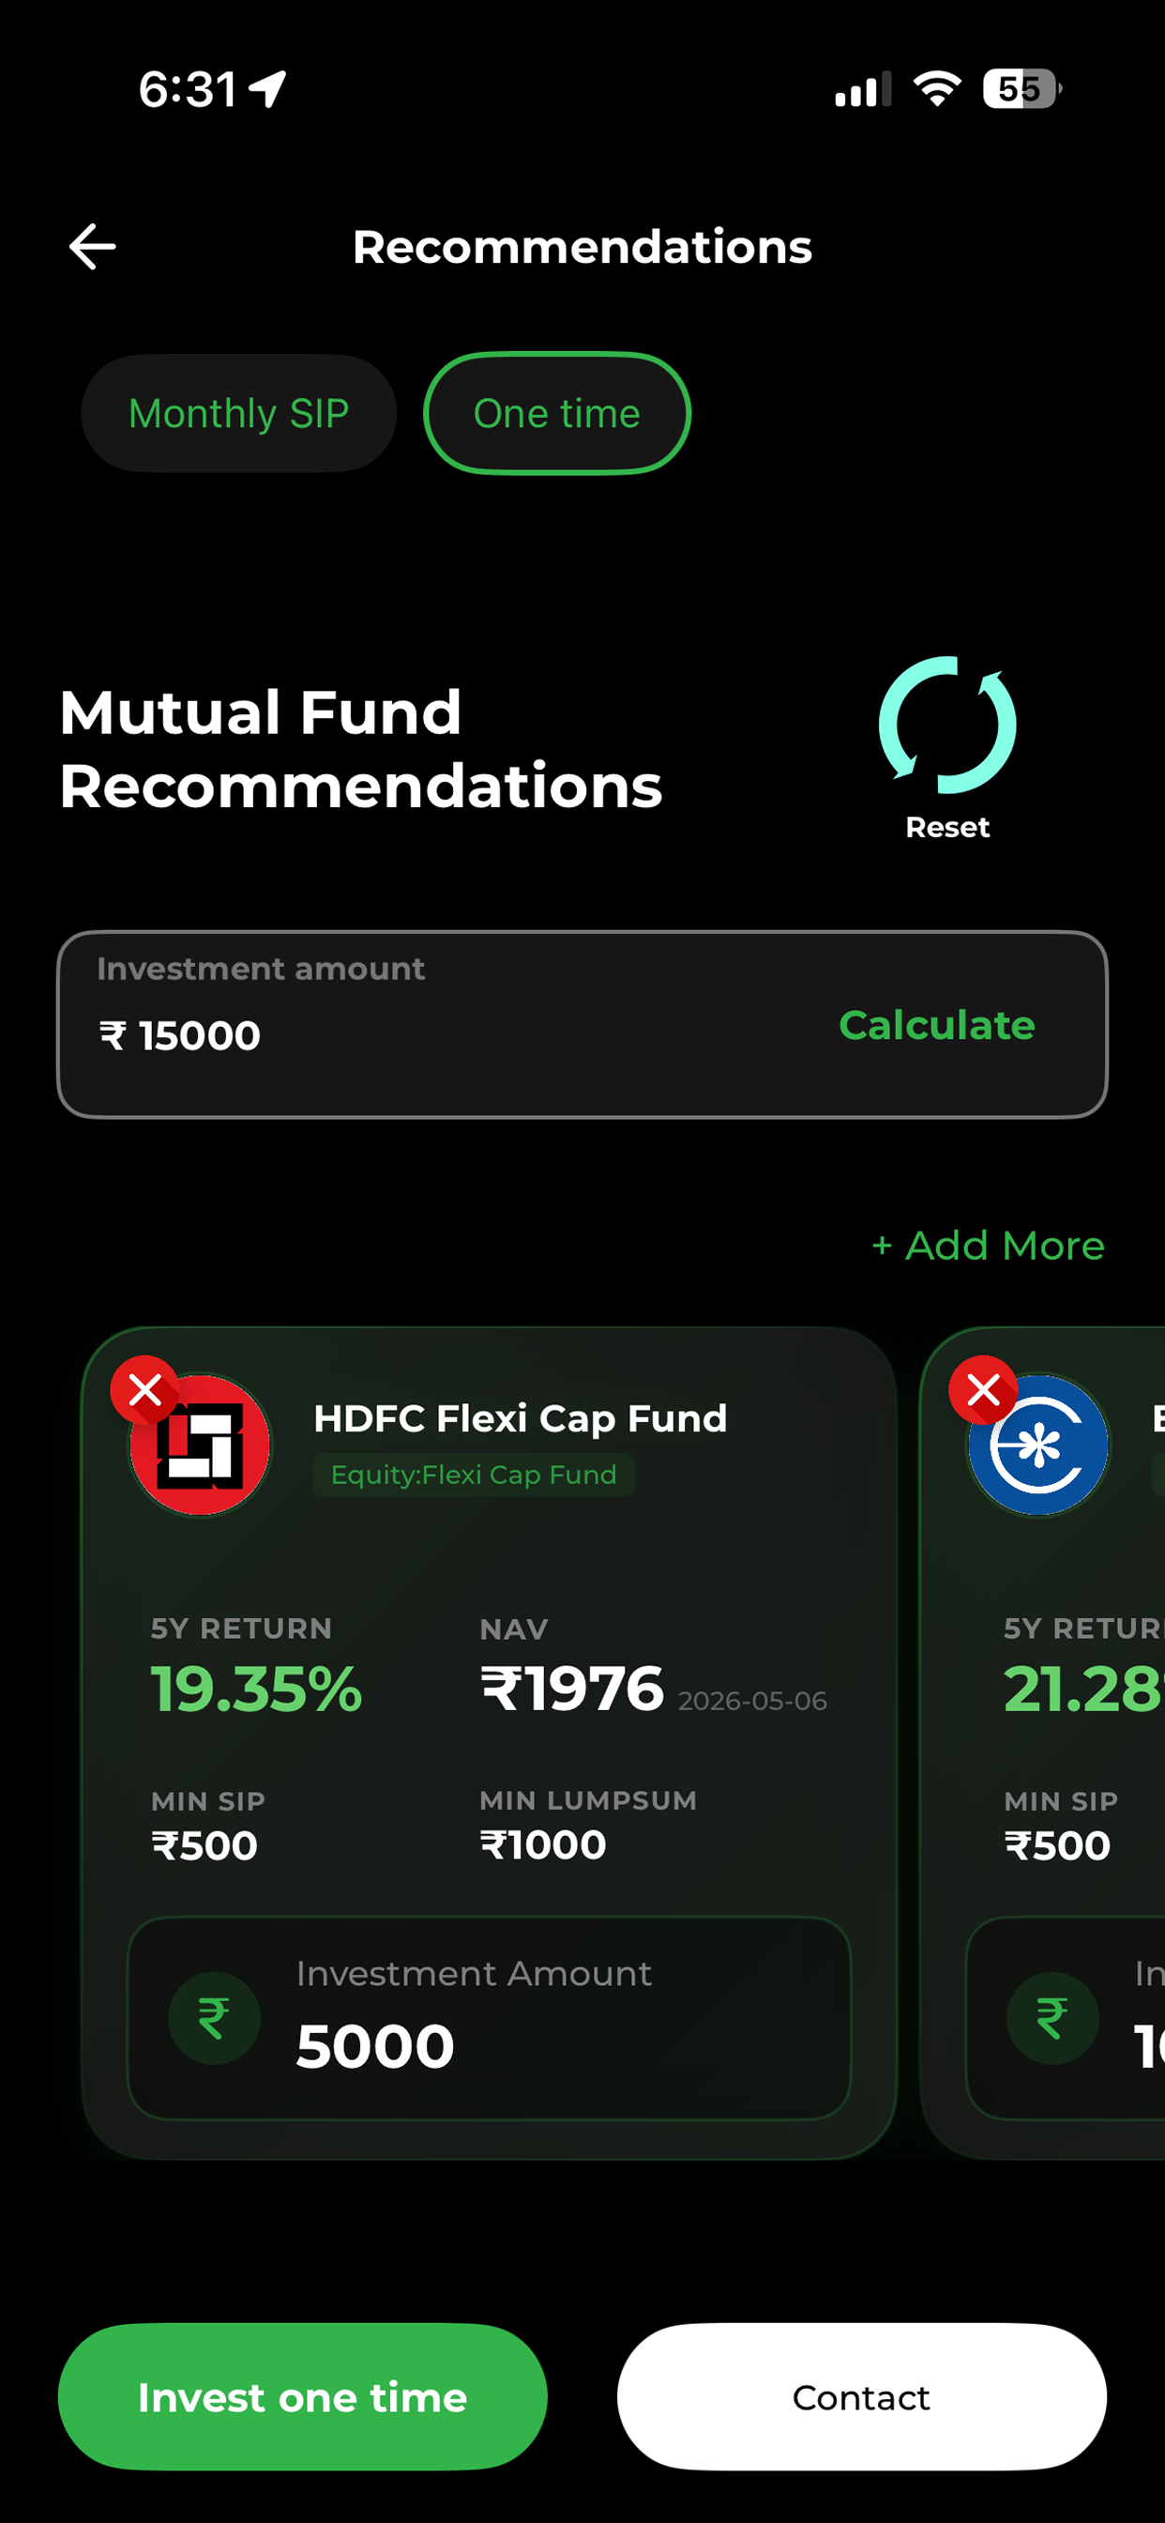Tap the rupee icon in HDFC amount box
The image size is (1165, 2523).
[214, 2018]
